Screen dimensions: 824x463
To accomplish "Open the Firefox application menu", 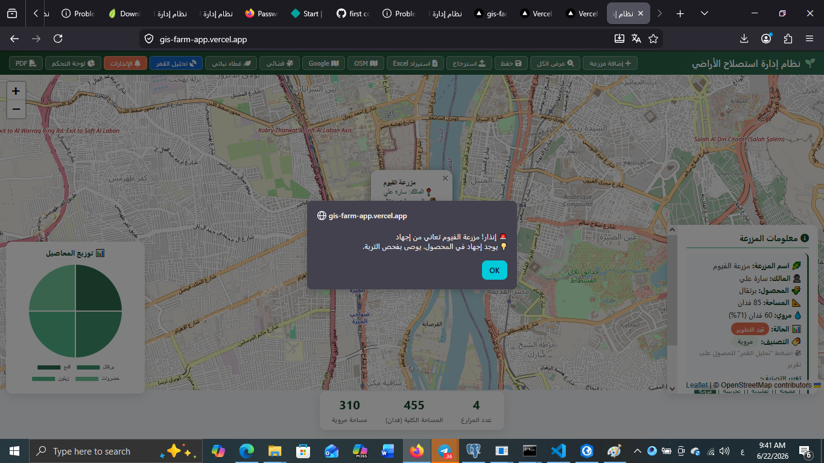I will [x=810, y=39].
